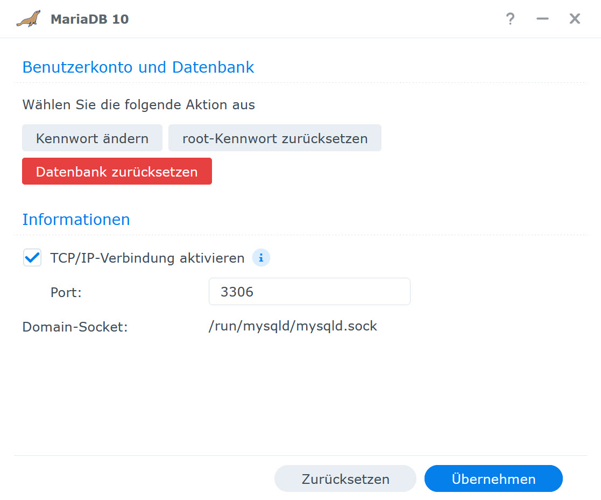Click the Benutzerkonto und Datenbank heading

(x=138, y=67)
